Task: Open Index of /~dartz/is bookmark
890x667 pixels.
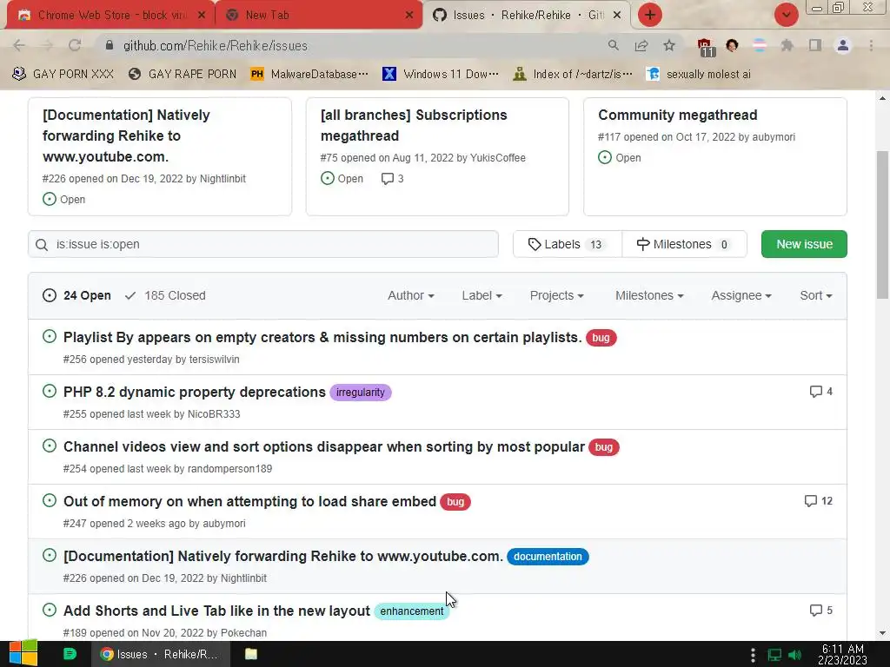Action: pos(573,75)
